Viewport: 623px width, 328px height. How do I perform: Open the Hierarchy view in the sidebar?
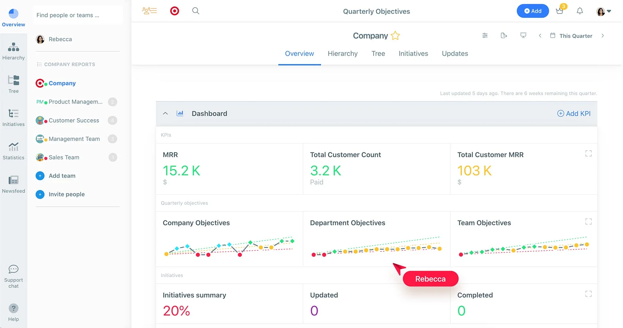[x=13, y=51]
